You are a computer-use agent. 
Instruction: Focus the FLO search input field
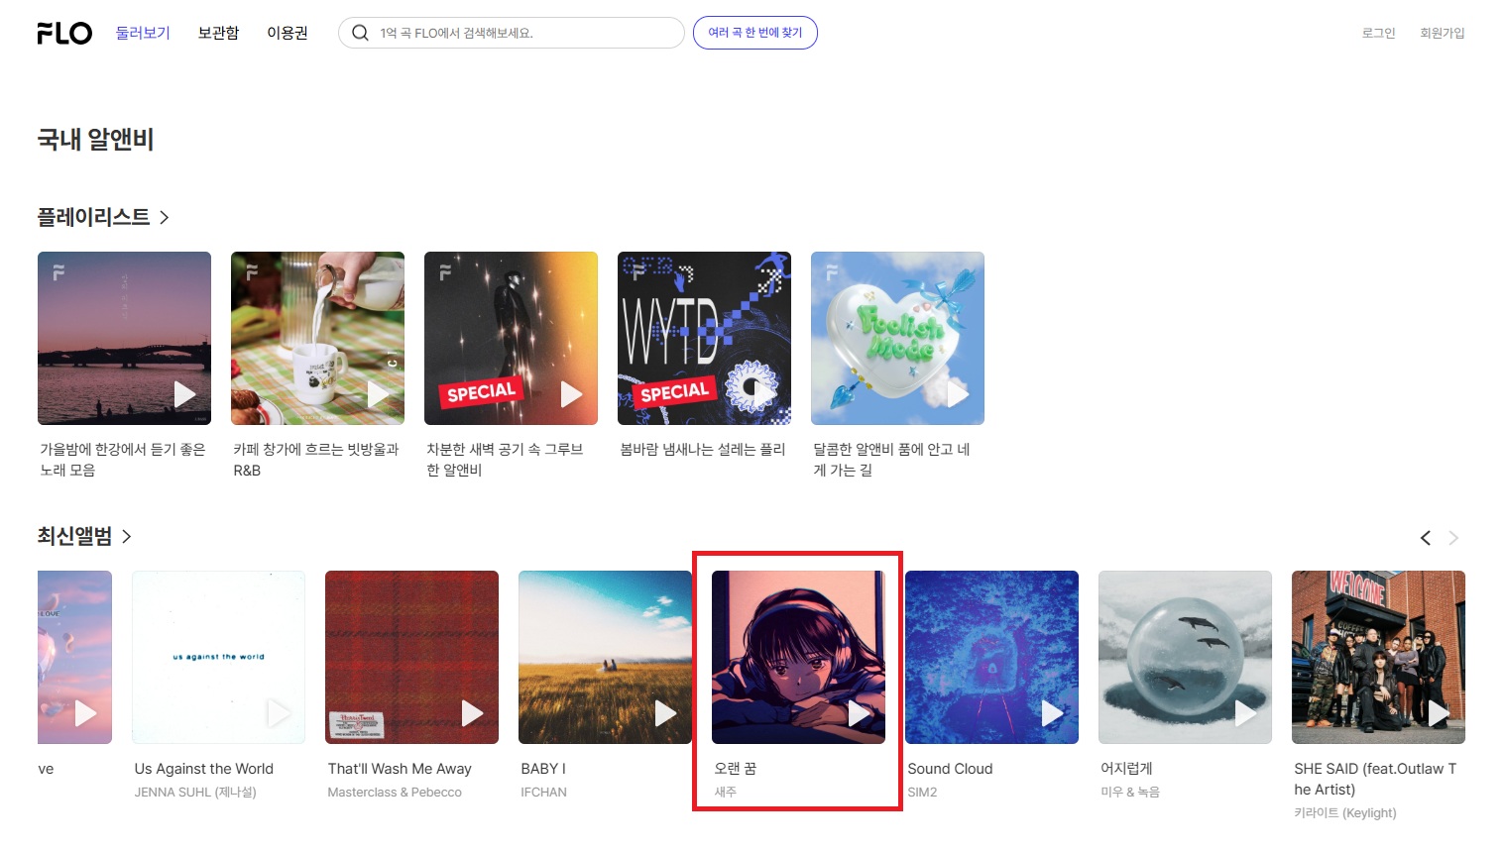pyautogui.click(x=525, y=33)
